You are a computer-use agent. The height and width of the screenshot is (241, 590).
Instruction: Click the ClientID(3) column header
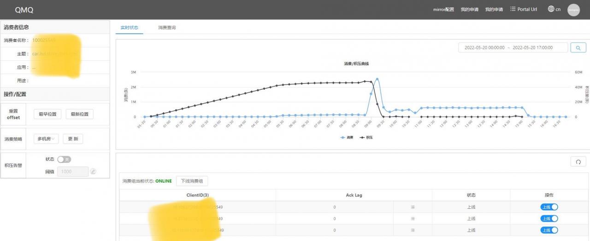point(198,195)
